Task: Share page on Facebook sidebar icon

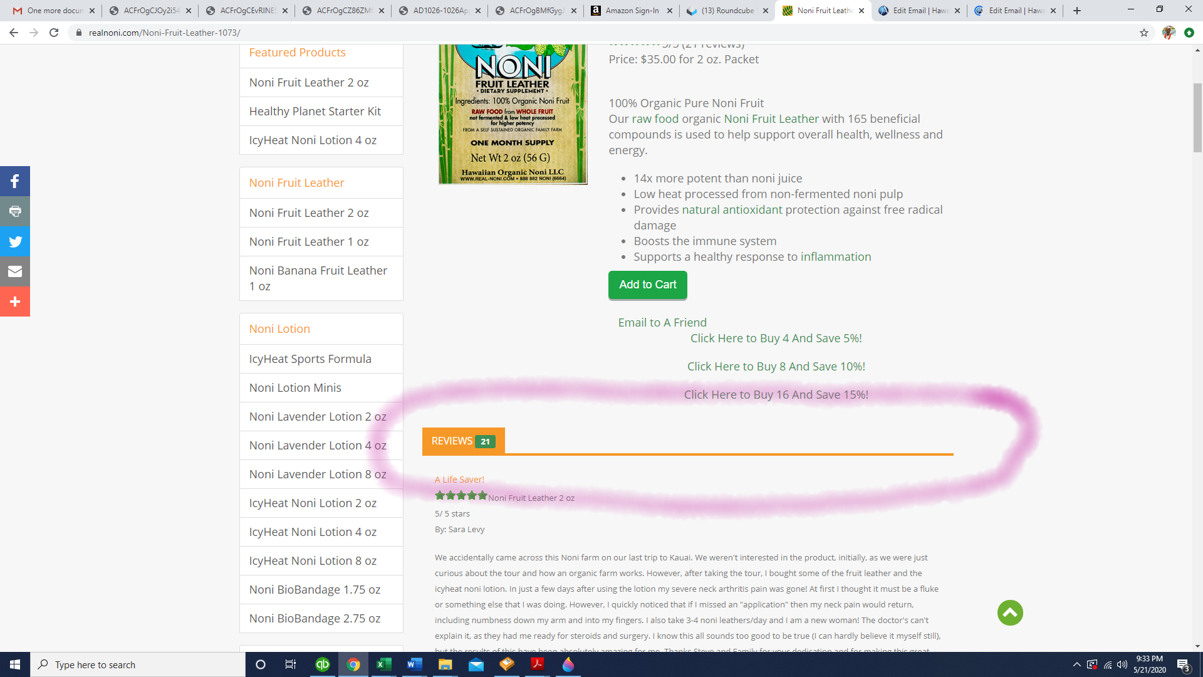Action: click(x=15, y=182)
